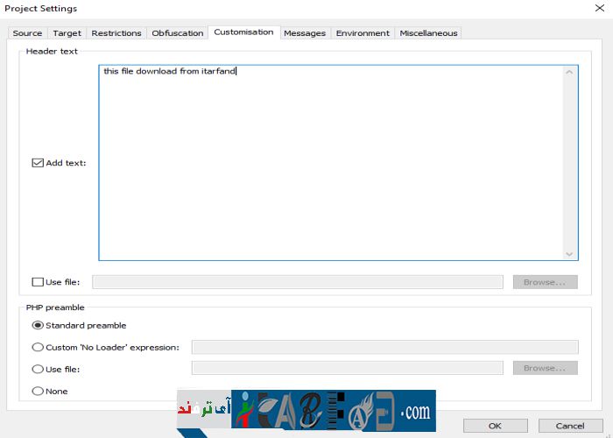Select the PHP preamble Use file option
Viewport: 613px width, 438px height.
tap(38, 369)
